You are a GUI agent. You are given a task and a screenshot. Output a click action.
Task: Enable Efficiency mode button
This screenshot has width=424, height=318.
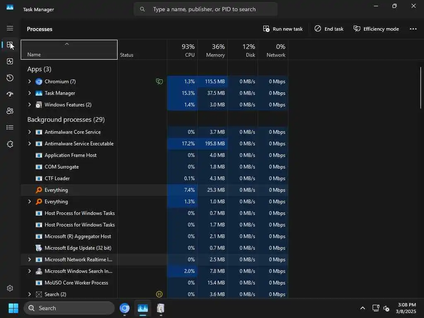[376, 29]
